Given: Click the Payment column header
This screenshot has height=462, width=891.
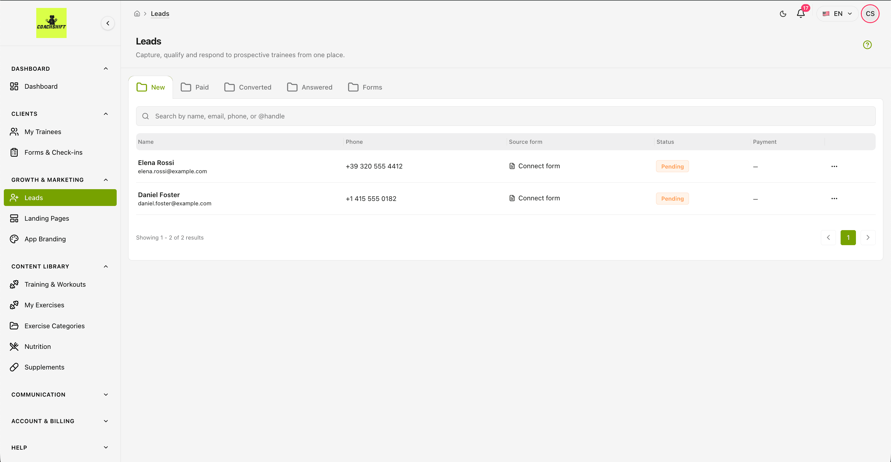Looking at the screenshot, I should pyautogui.click(x=764, y=142).
